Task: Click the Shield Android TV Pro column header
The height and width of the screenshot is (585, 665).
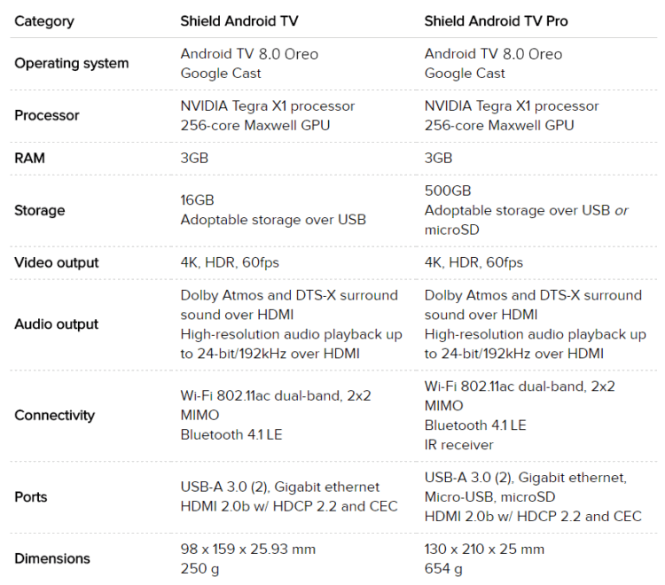Action: (x=497, y=20)
